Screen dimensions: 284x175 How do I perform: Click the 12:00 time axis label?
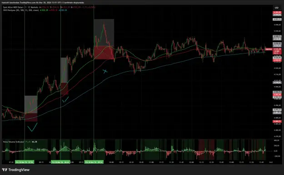191,162
